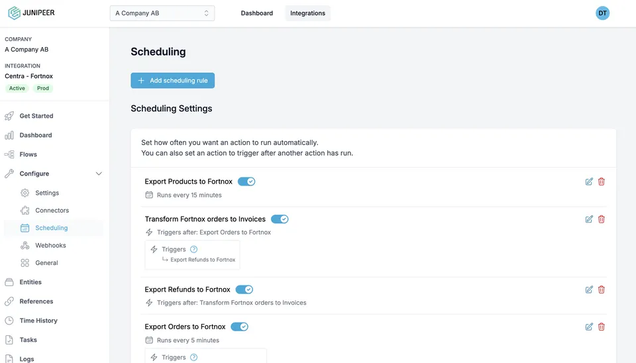Toggle off Export Refunds to Fortnox
The height and width of the screenshot is (363, 636).
(x=244, y=289)
